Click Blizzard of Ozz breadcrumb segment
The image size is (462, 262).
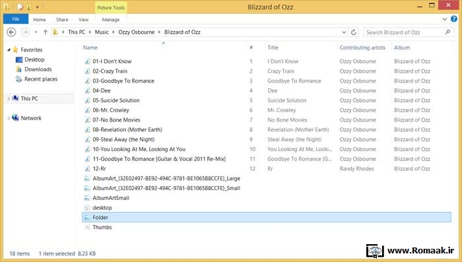click(182, 32)
